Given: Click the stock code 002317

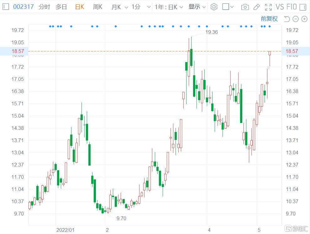Looking at the screenshot, I should pos(23,7).
